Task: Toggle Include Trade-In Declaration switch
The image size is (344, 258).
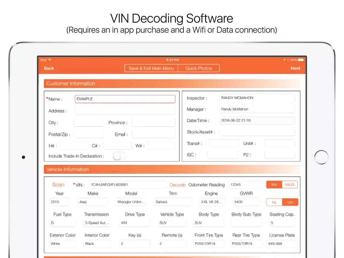Action: pyautogui.click(x=119, y=156)
